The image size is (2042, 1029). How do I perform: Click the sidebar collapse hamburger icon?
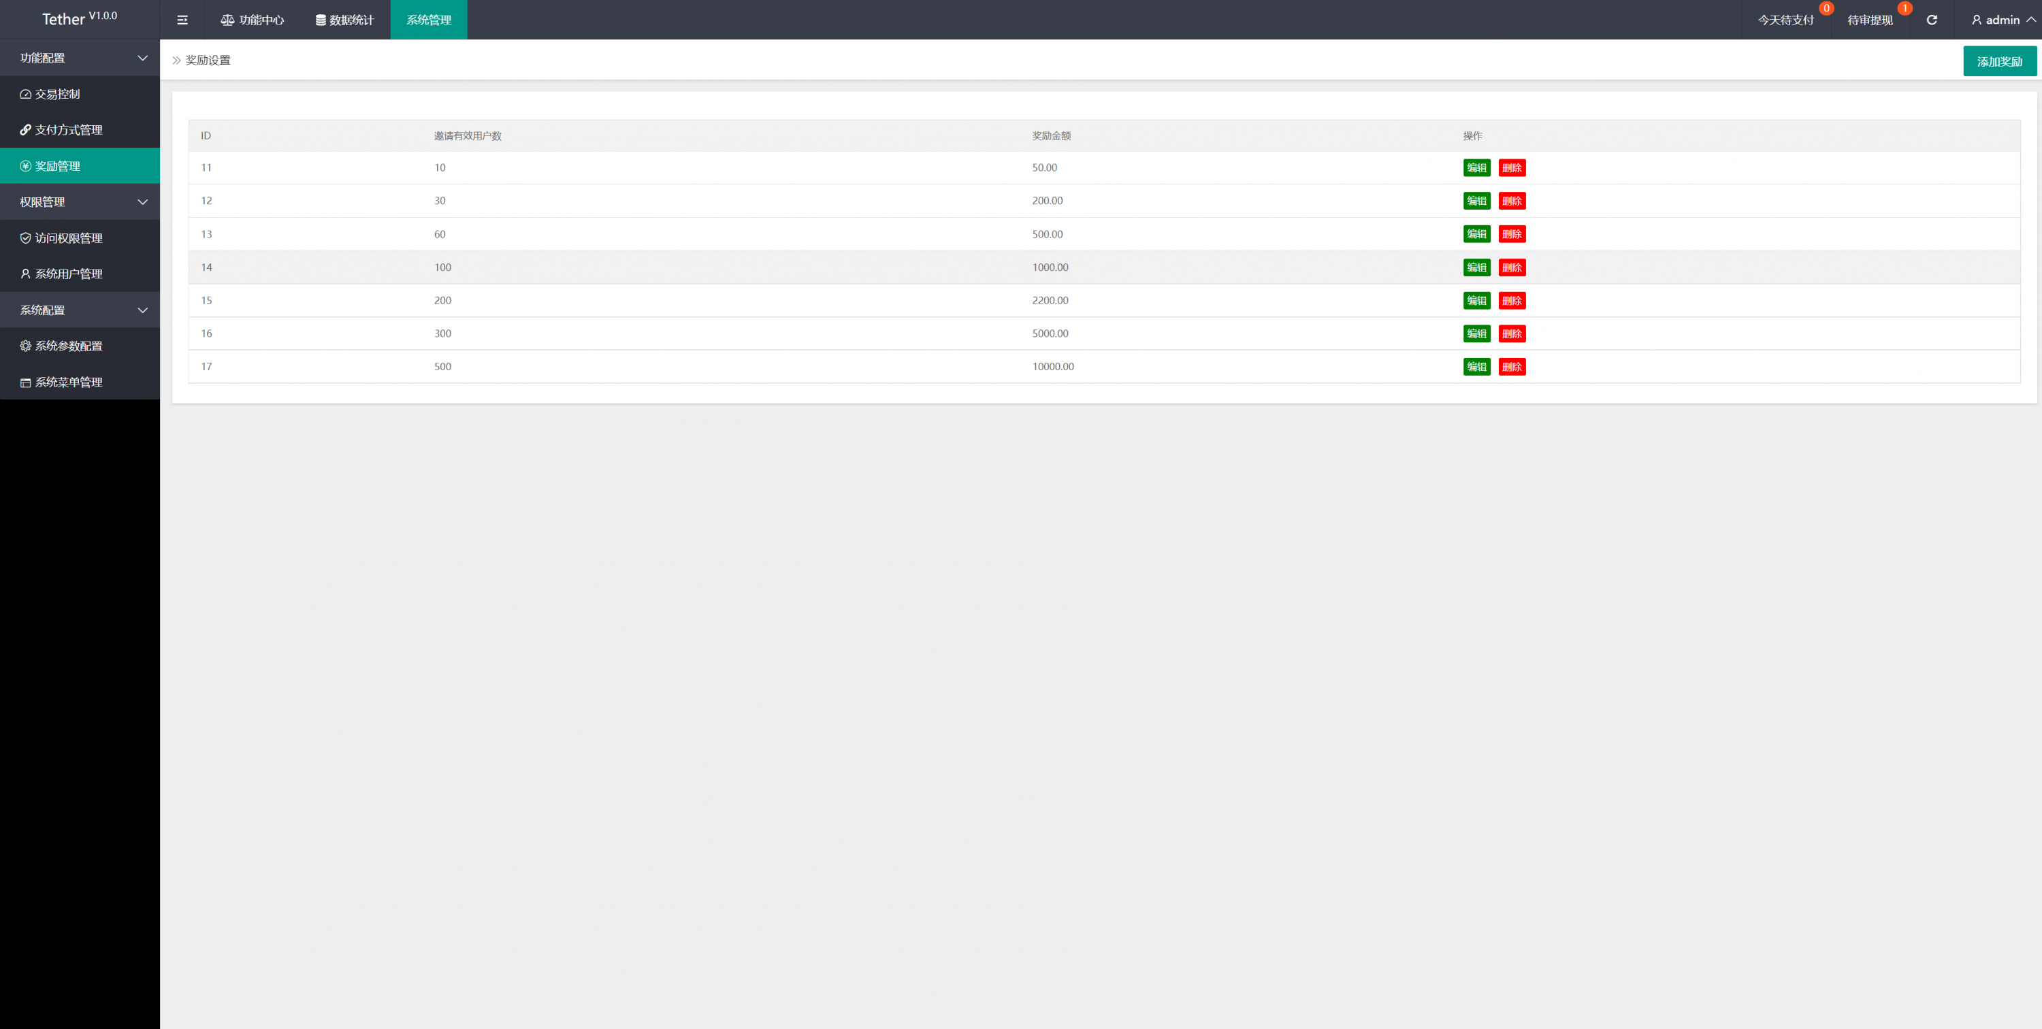click(x=182, y=20)
